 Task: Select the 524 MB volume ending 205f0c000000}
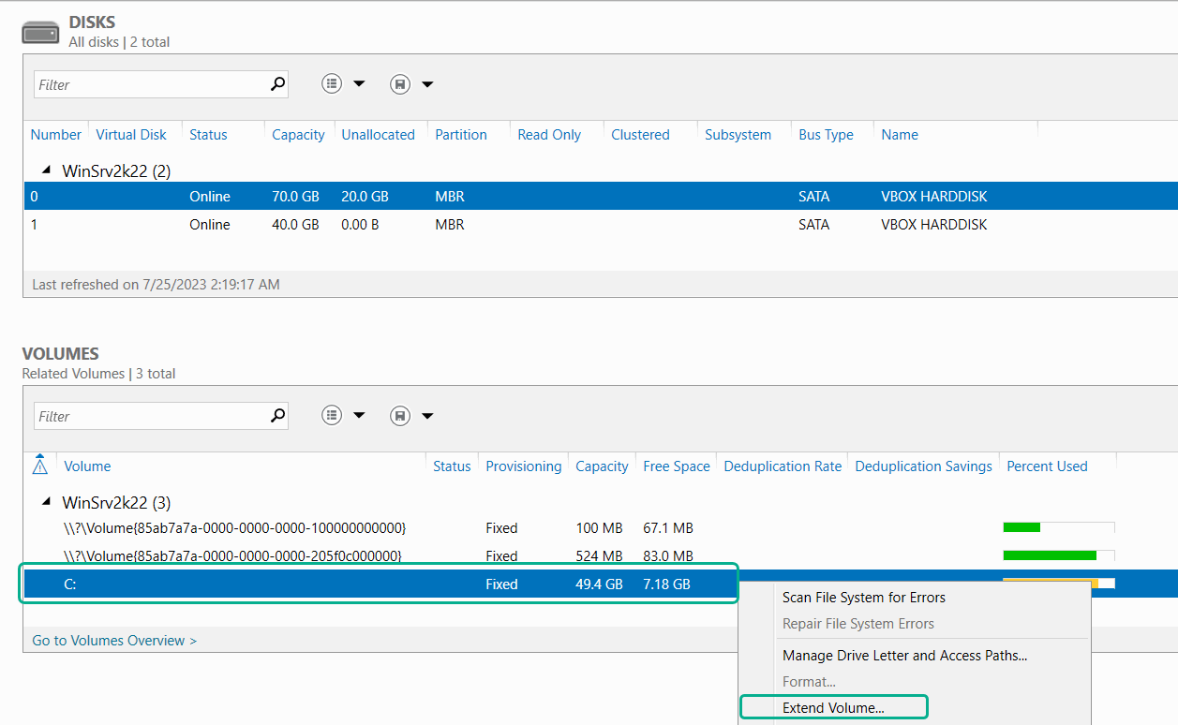(600, 555)
